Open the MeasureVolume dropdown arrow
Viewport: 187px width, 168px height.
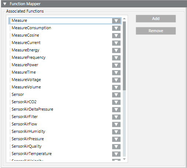tap(116, 87)
